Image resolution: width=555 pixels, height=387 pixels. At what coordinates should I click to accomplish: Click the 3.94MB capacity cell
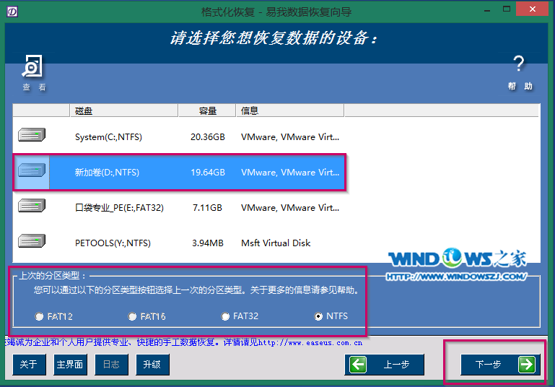point(208,243)
